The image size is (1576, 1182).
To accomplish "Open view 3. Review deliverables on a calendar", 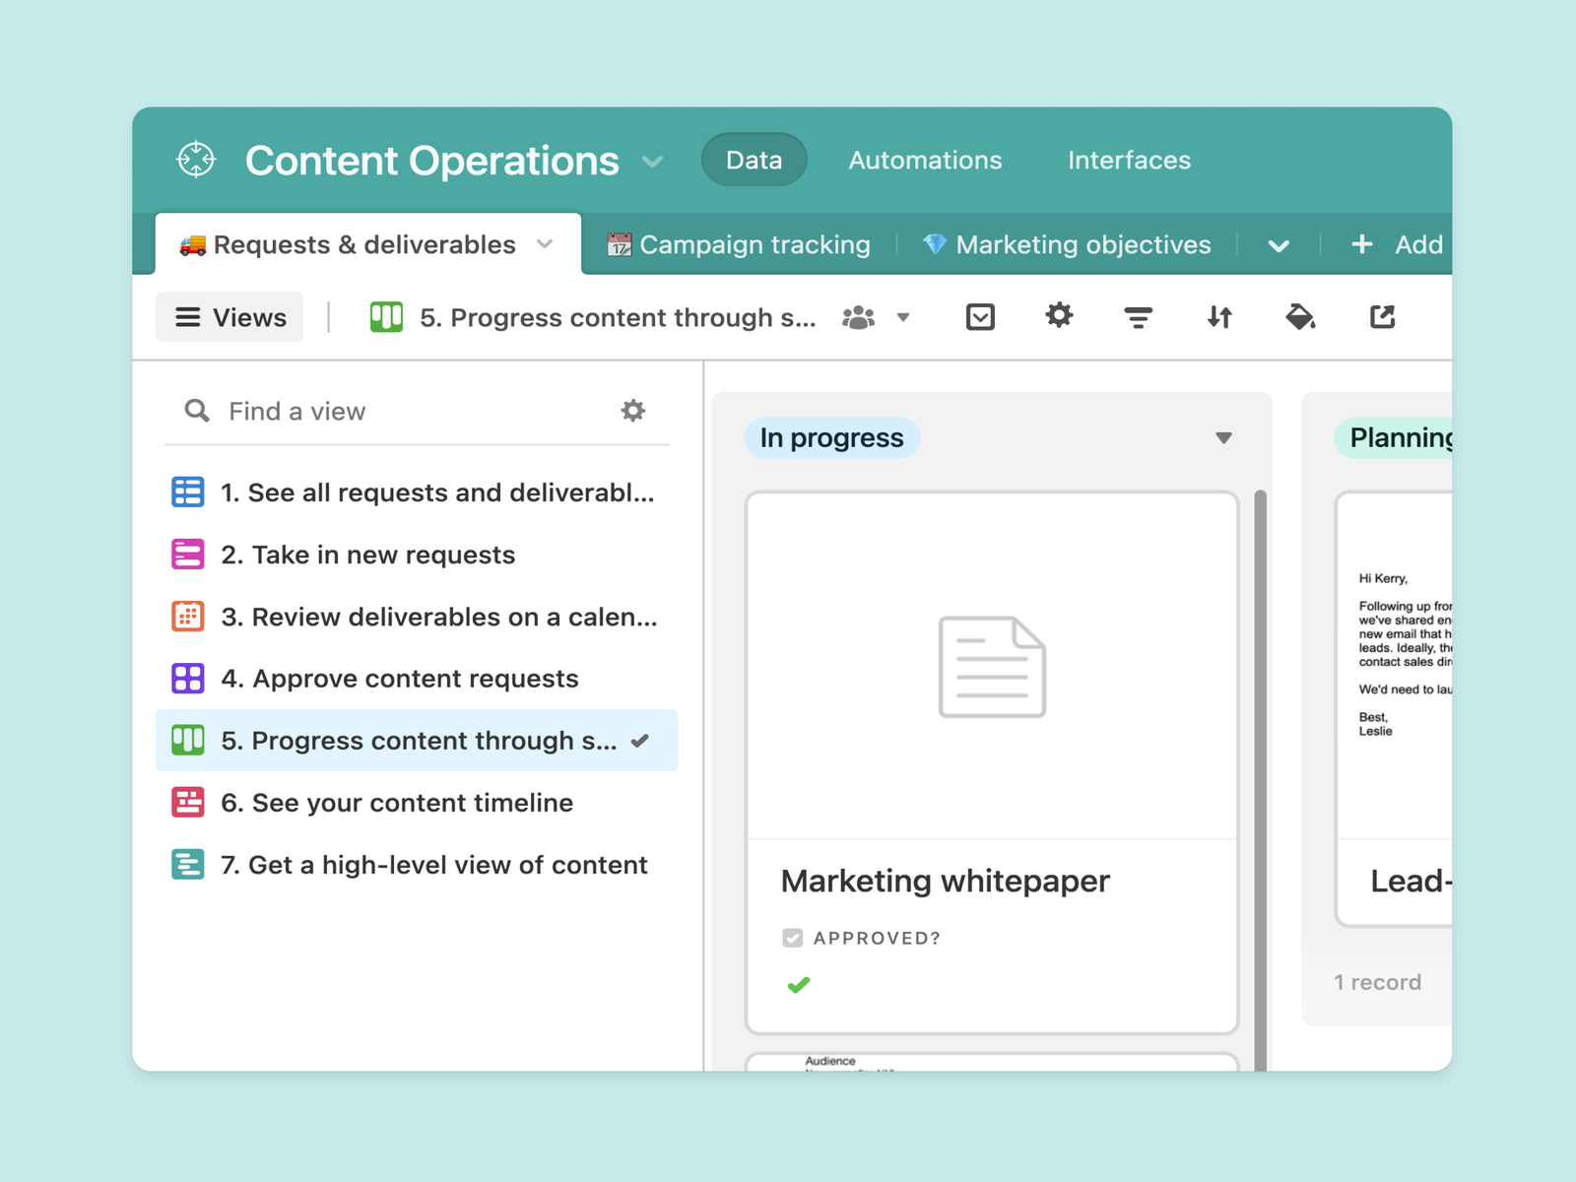I will coord(417,617).
